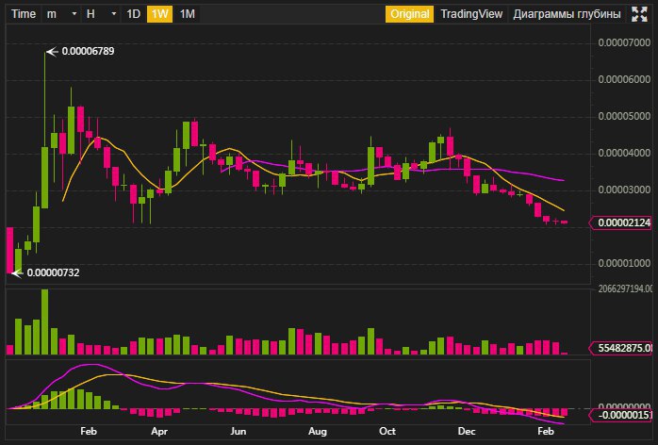
Task: Switch to the Original chart tab
Action: point(409,14)
